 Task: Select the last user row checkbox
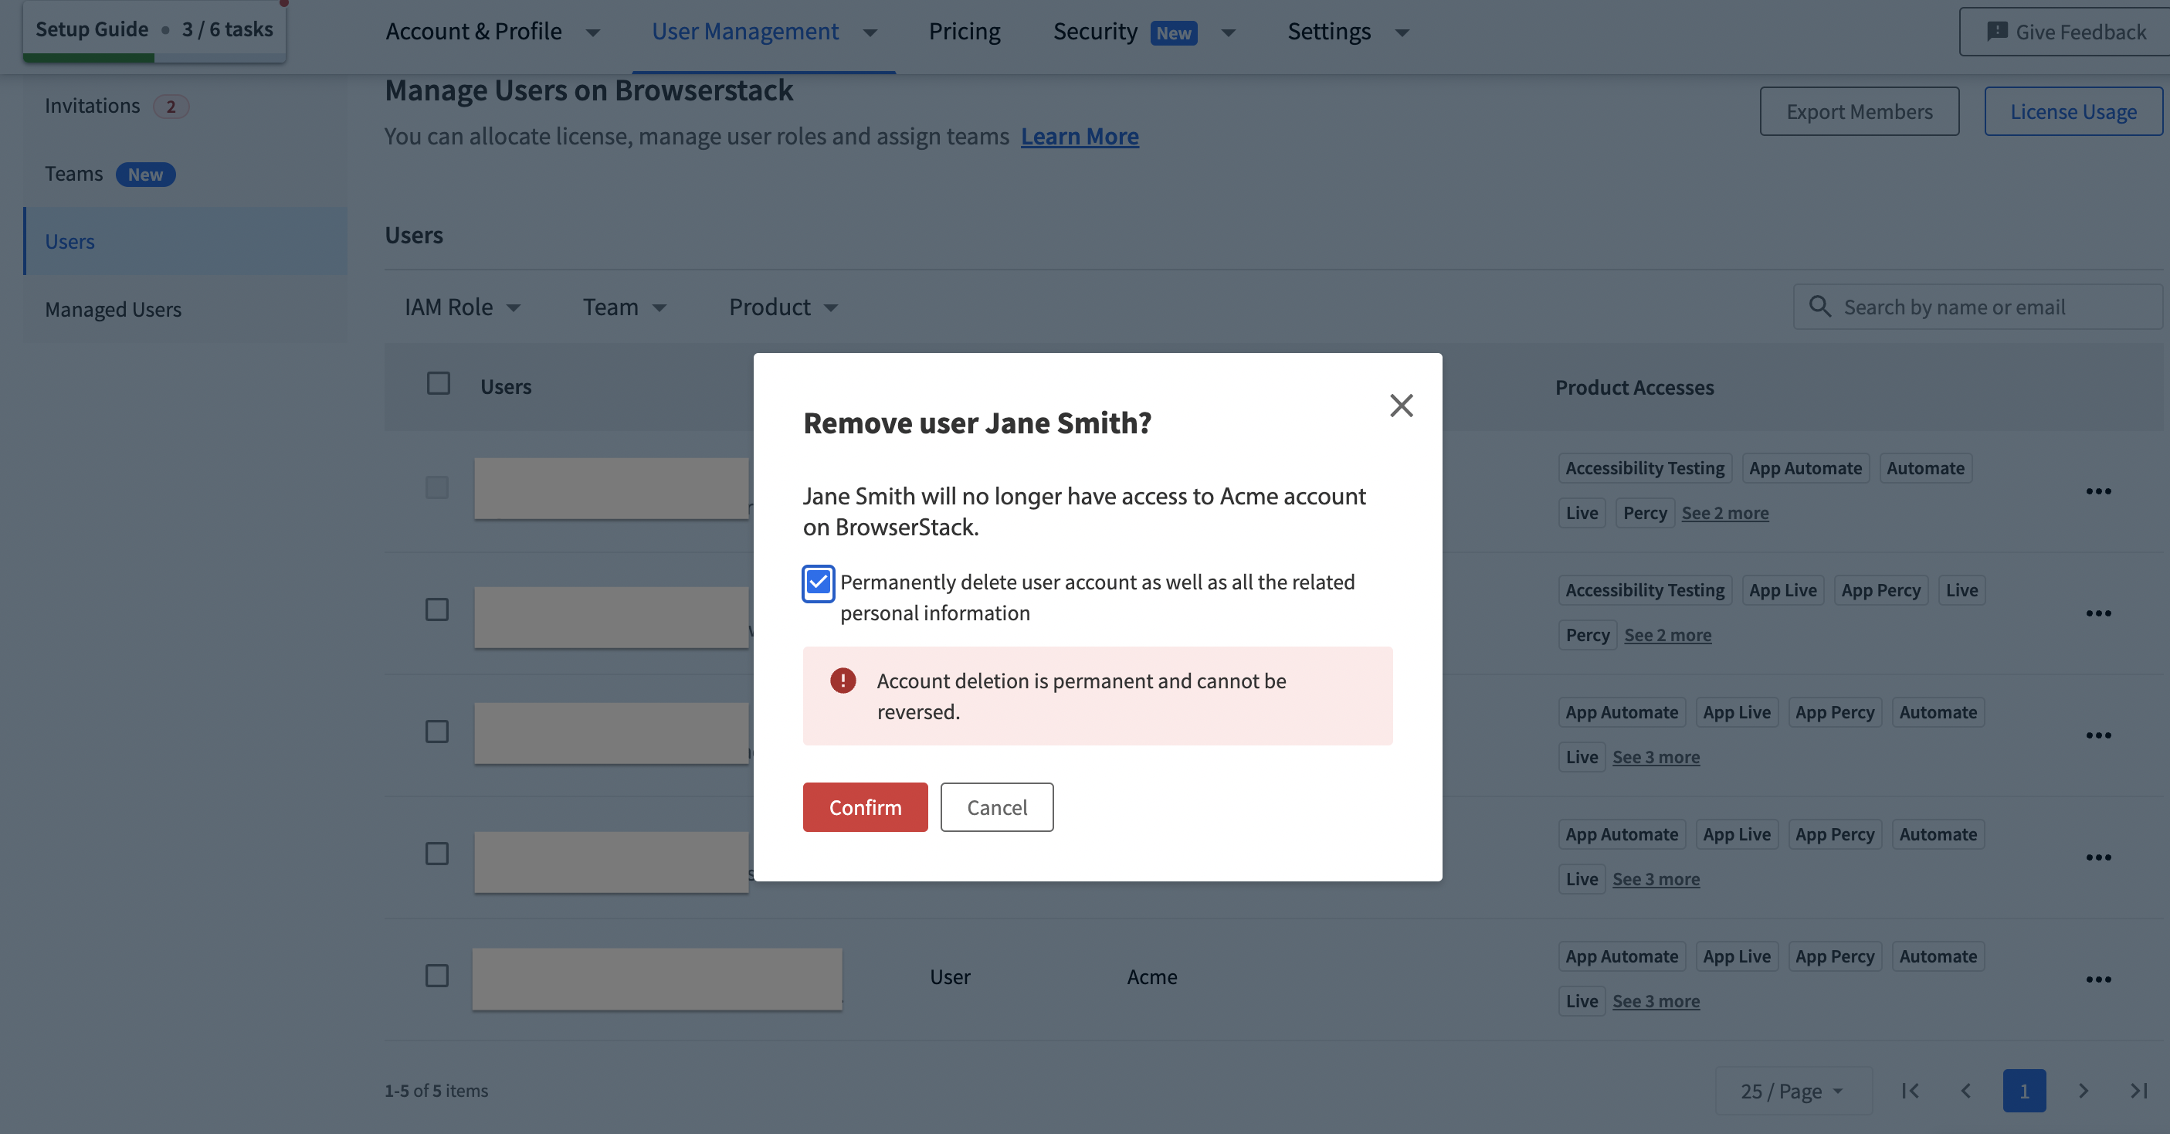coord(436,976)
